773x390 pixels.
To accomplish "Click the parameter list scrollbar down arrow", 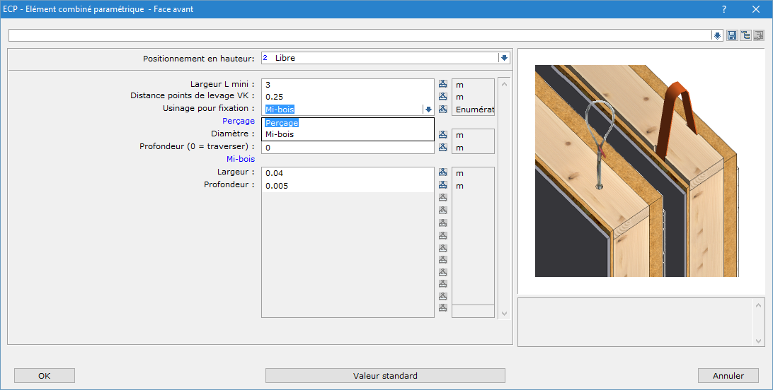I will [x=504, y=313].
